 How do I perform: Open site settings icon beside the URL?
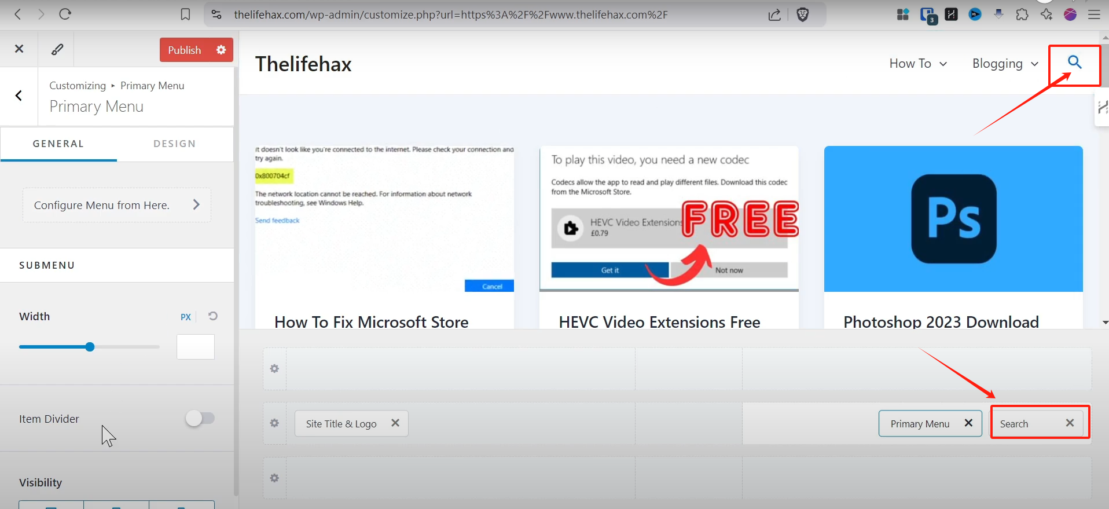tap(216, 14)
